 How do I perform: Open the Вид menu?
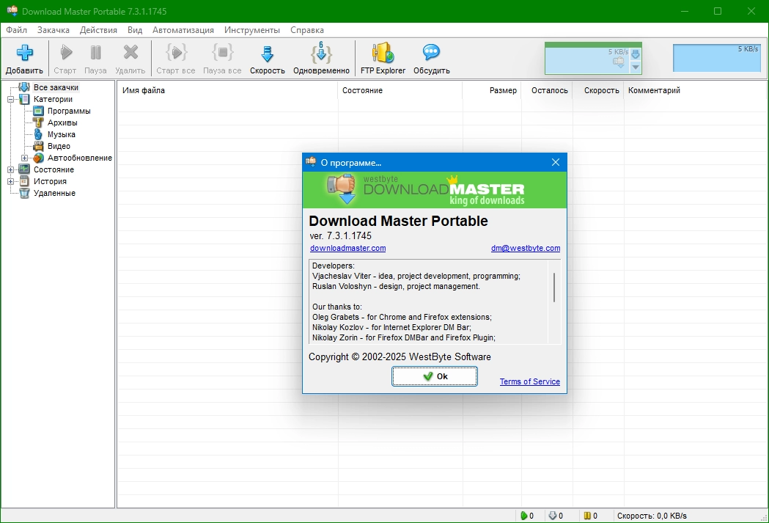coord(135,30)
